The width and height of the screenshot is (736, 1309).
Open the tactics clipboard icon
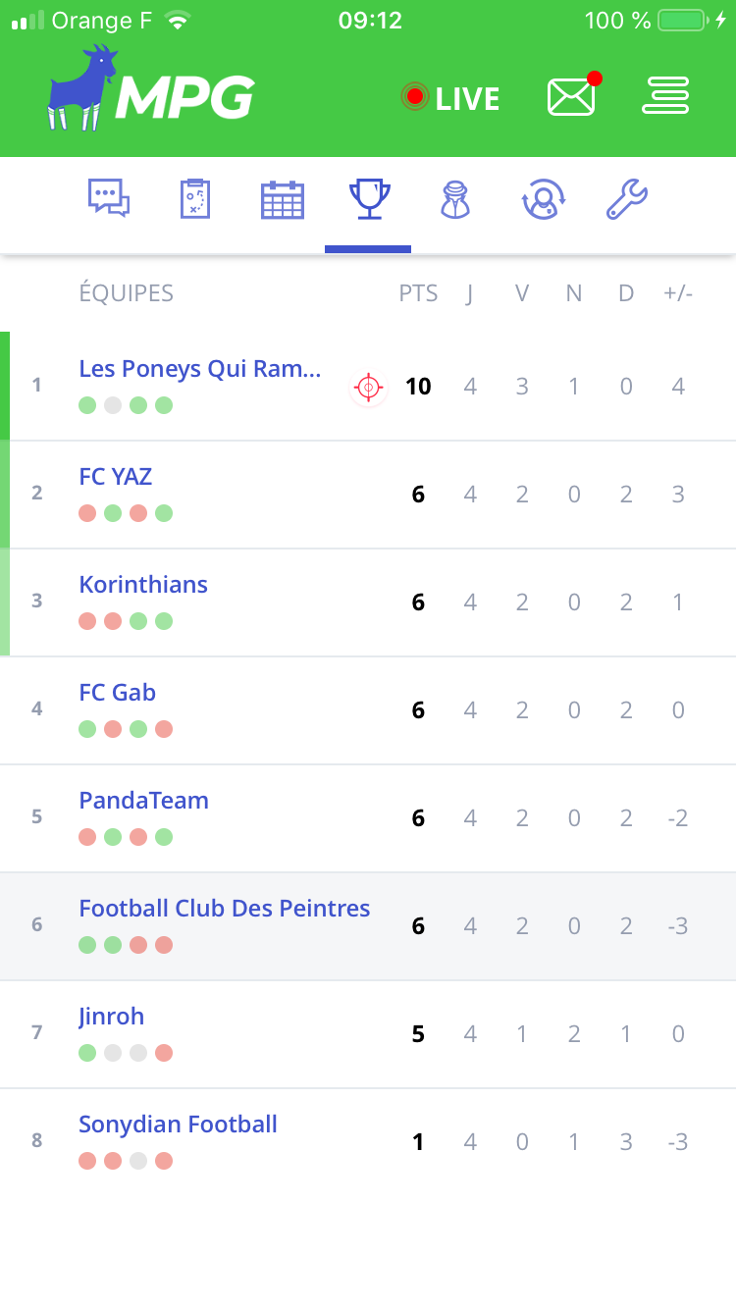(195, 198)
